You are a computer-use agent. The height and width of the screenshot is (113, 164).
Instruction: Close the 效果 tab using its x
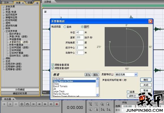click(x=23, y=3)
